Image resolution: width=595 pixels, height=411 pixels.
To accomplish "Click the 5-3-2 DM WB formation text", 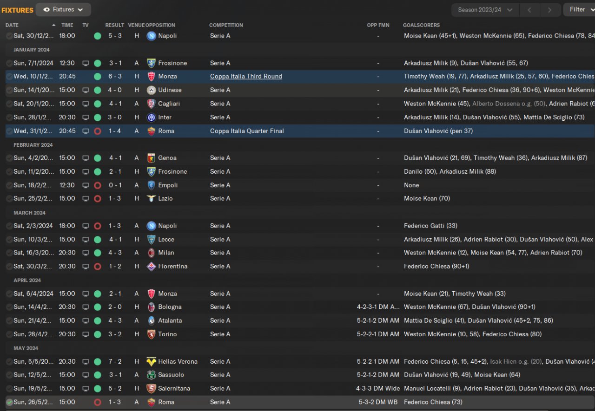I will pos(379,402).
